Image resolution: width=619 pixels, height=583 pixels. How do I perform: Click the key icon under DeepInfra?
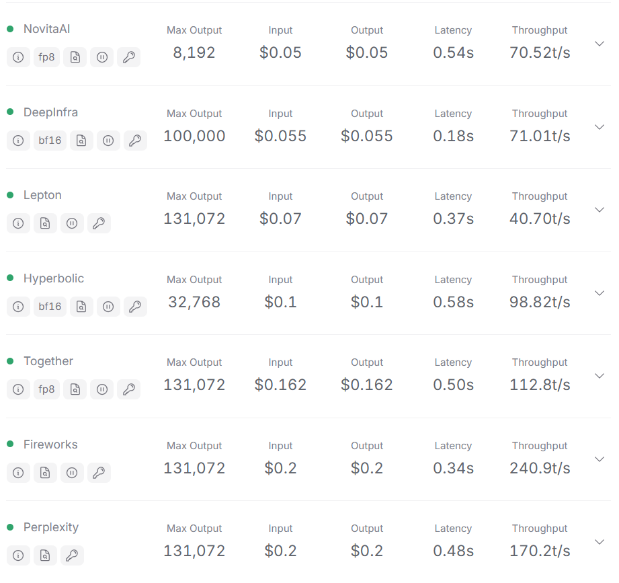tap(135, 141)
